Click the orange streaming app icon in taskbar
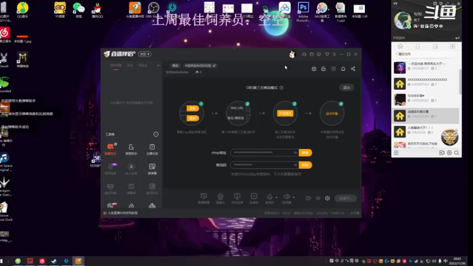 [x=78, y=261]
